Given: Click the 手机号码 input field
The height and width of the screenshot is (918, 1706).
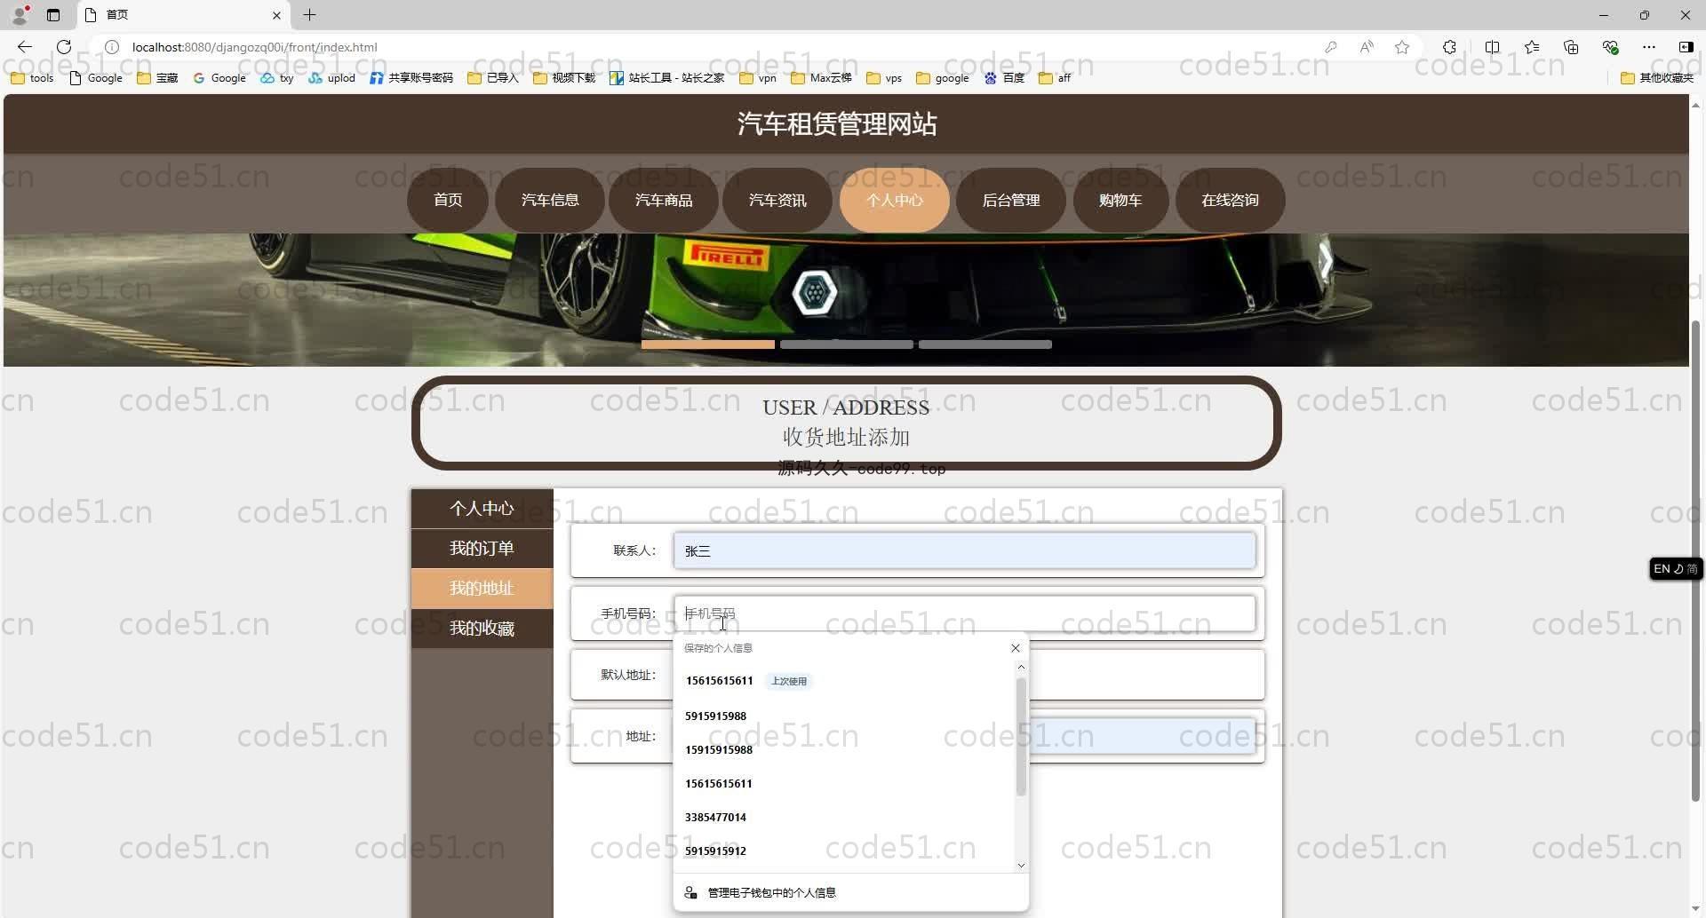Looking at the screenshot, I should [964, 613].
